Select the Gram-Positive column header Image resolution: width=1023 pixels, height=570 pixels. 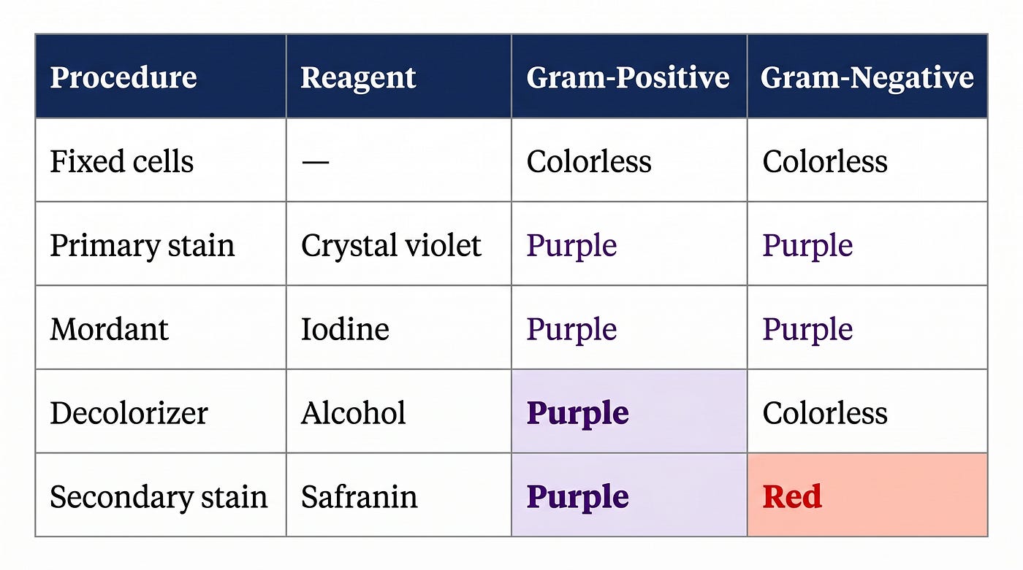[628, 77]
